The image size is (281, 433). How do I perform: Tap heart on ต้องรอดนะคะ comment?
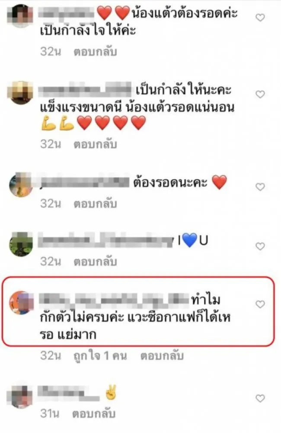260,187
